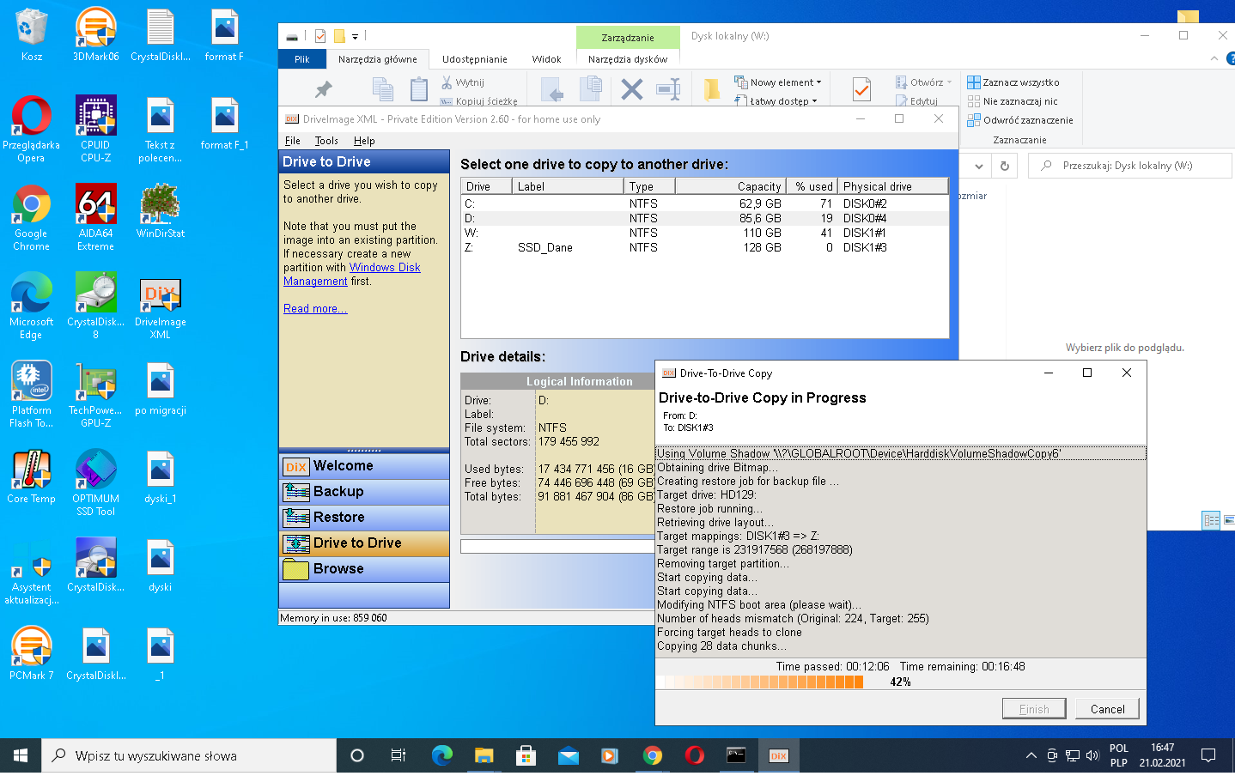Click the Copy icon in Explorer ribbon
1235x776 pixels.
[x=383, y=89]
